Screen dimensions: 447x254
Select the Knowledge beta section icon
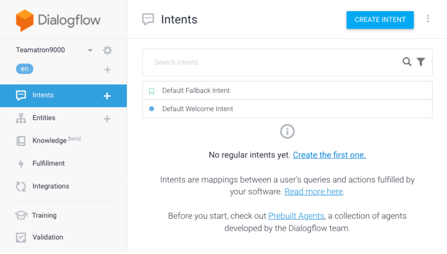[x=20, y=140]
